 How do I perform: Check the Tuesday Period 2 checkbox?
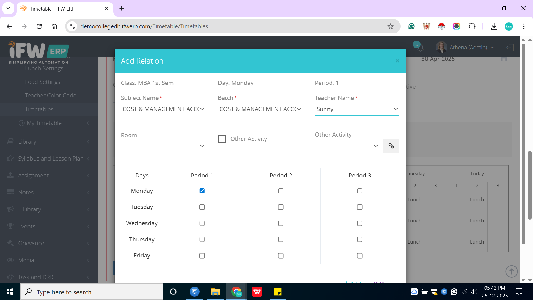[281, 207]
